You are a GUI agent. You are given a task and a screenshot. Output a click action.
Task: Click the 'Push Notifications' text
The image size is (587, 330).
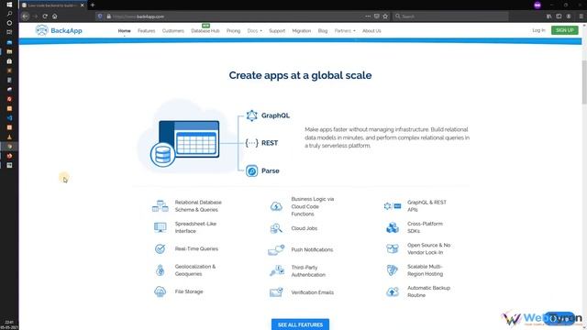point(312,249)
